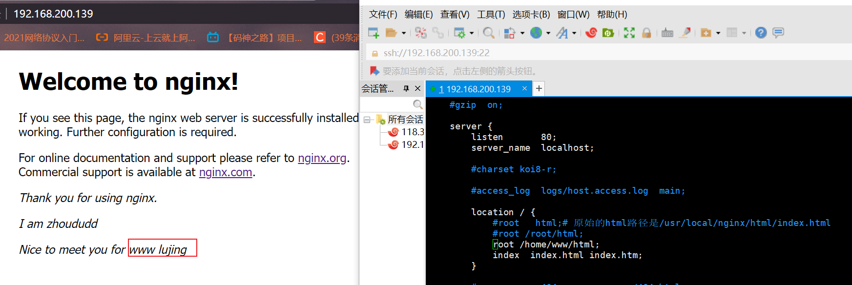Viewport: 852px width, 285px height.
Task: Click the speech bubble feedback icon
Action: coord(778,33)
